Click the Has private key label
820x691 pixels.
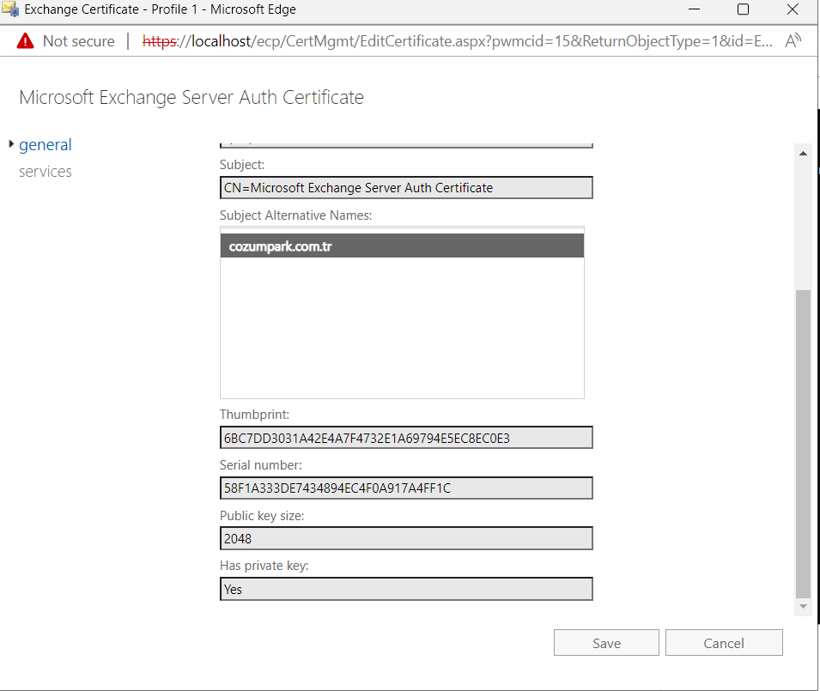point(264,566)
